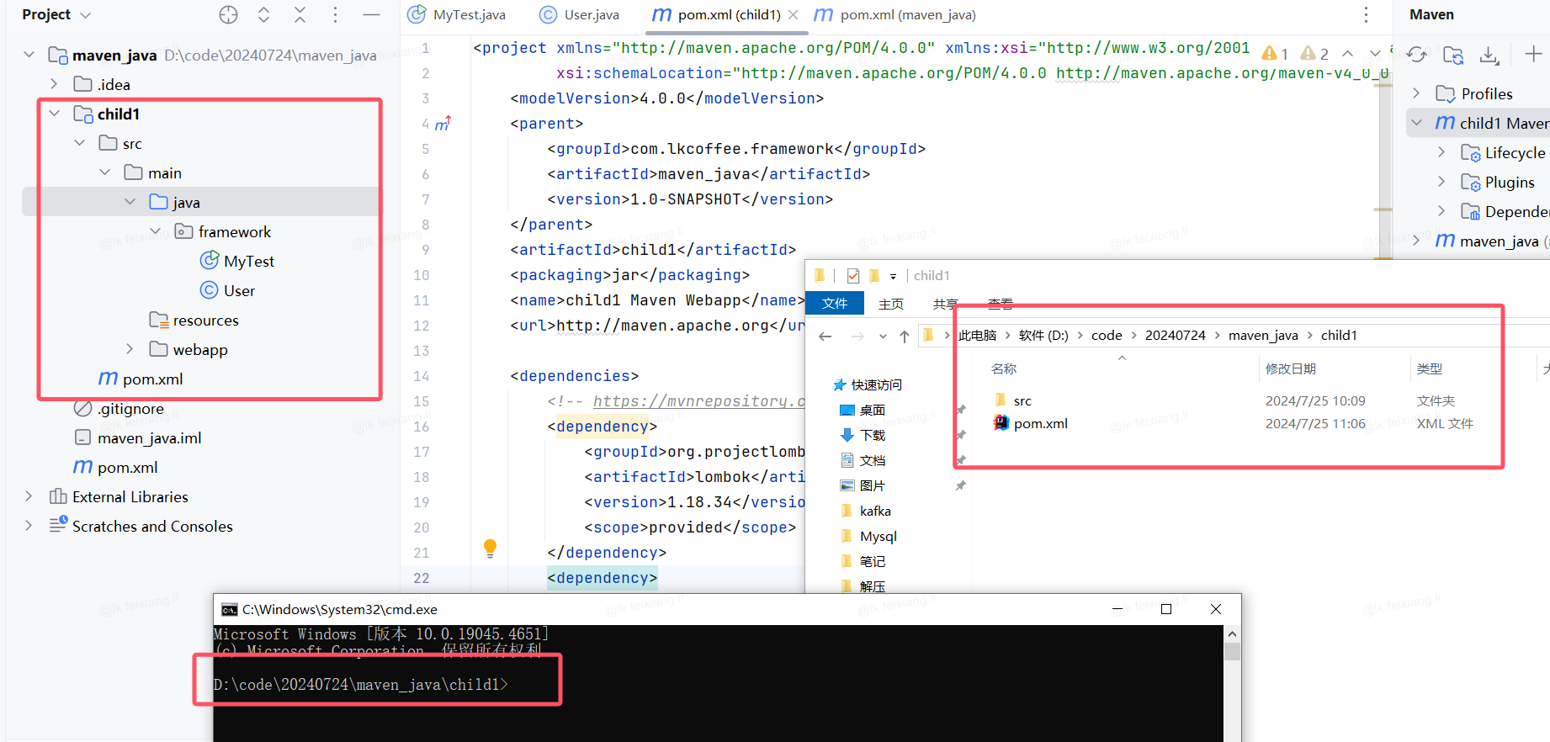Expand Scratches and Consoles node
Viewport: 1550px width, 742px height.
click(29, 526)
